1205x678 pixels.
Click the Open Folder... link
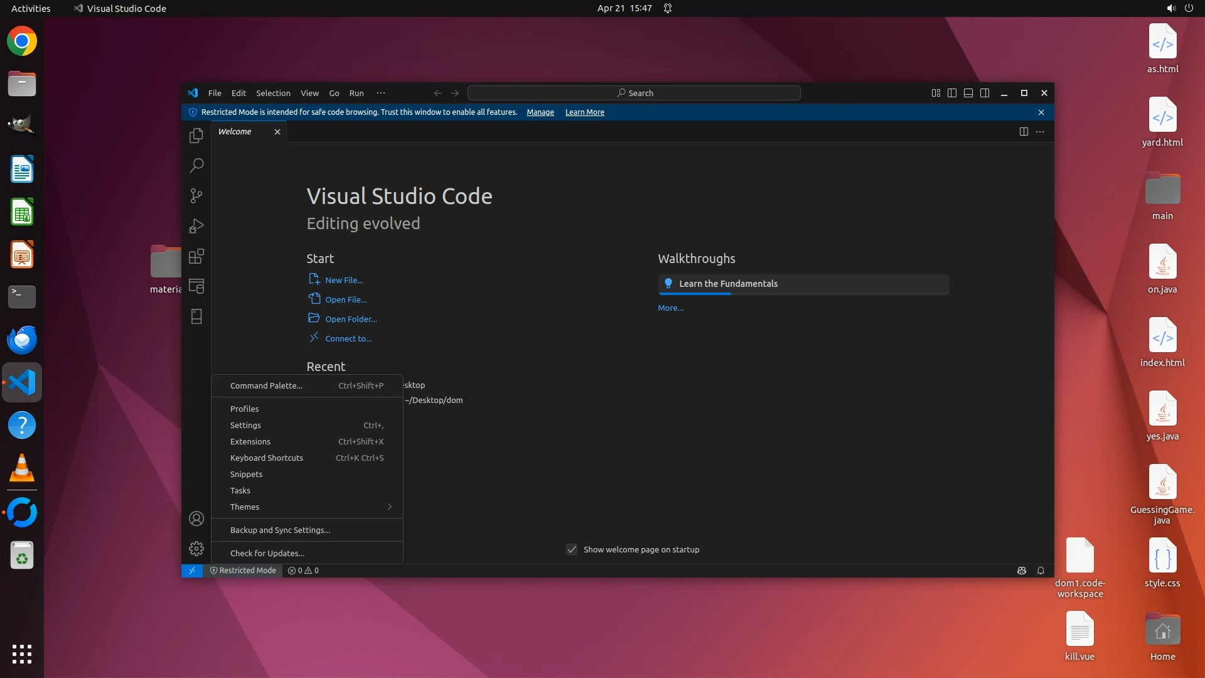pos(351,319)
